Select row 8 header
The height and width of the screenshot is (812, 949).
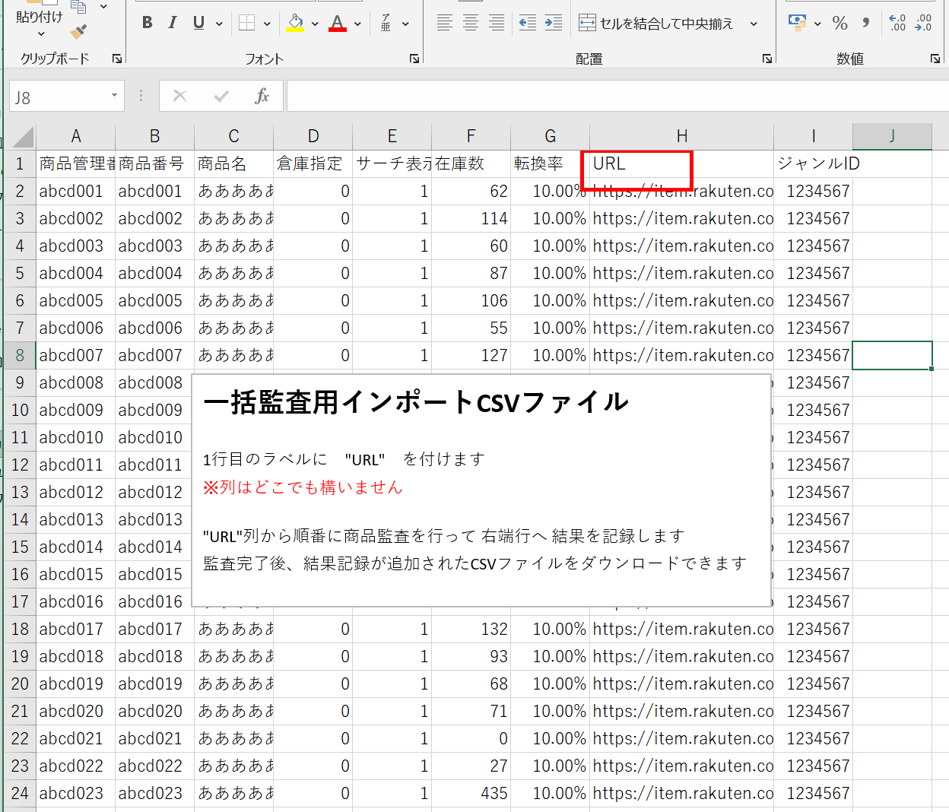20,355
